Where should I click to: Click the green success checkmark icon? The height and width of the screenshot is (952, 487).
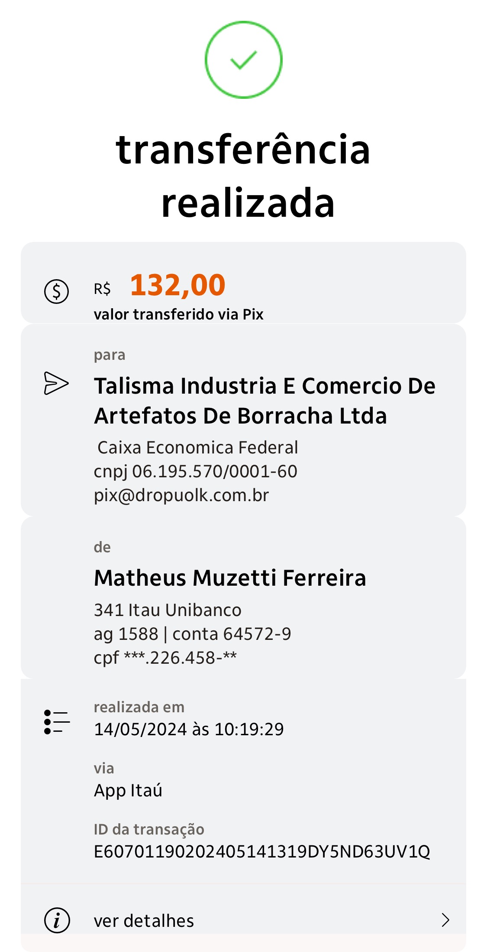pyautogui.click(x=243, y=60)
